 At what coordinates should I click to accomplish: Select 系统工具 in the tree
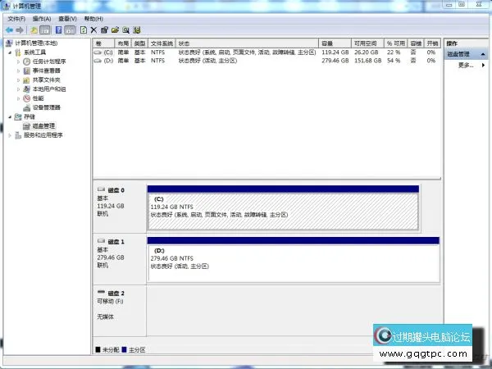pyautogui.click(x=34, y=52)
